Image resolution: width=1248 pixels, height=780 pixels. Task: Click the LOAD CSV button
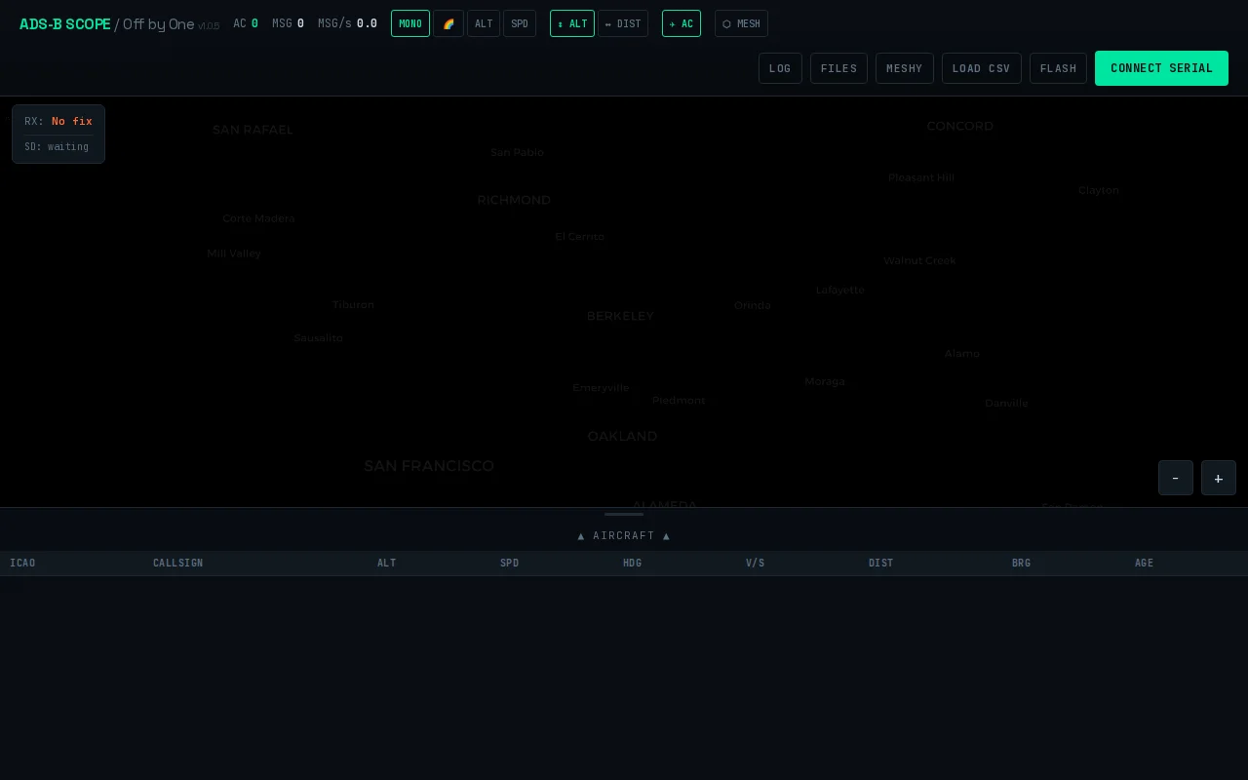pyautogui.click(x=982, y=68)
